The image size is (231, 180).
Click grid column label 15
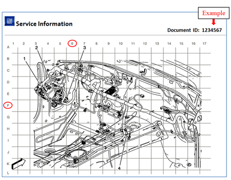tap(181, 44)
